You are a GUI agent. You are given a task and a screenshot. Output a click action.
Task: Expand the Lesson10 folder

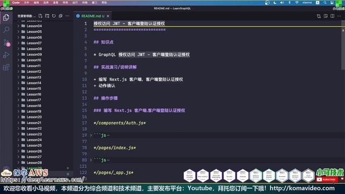click(18, 60)
